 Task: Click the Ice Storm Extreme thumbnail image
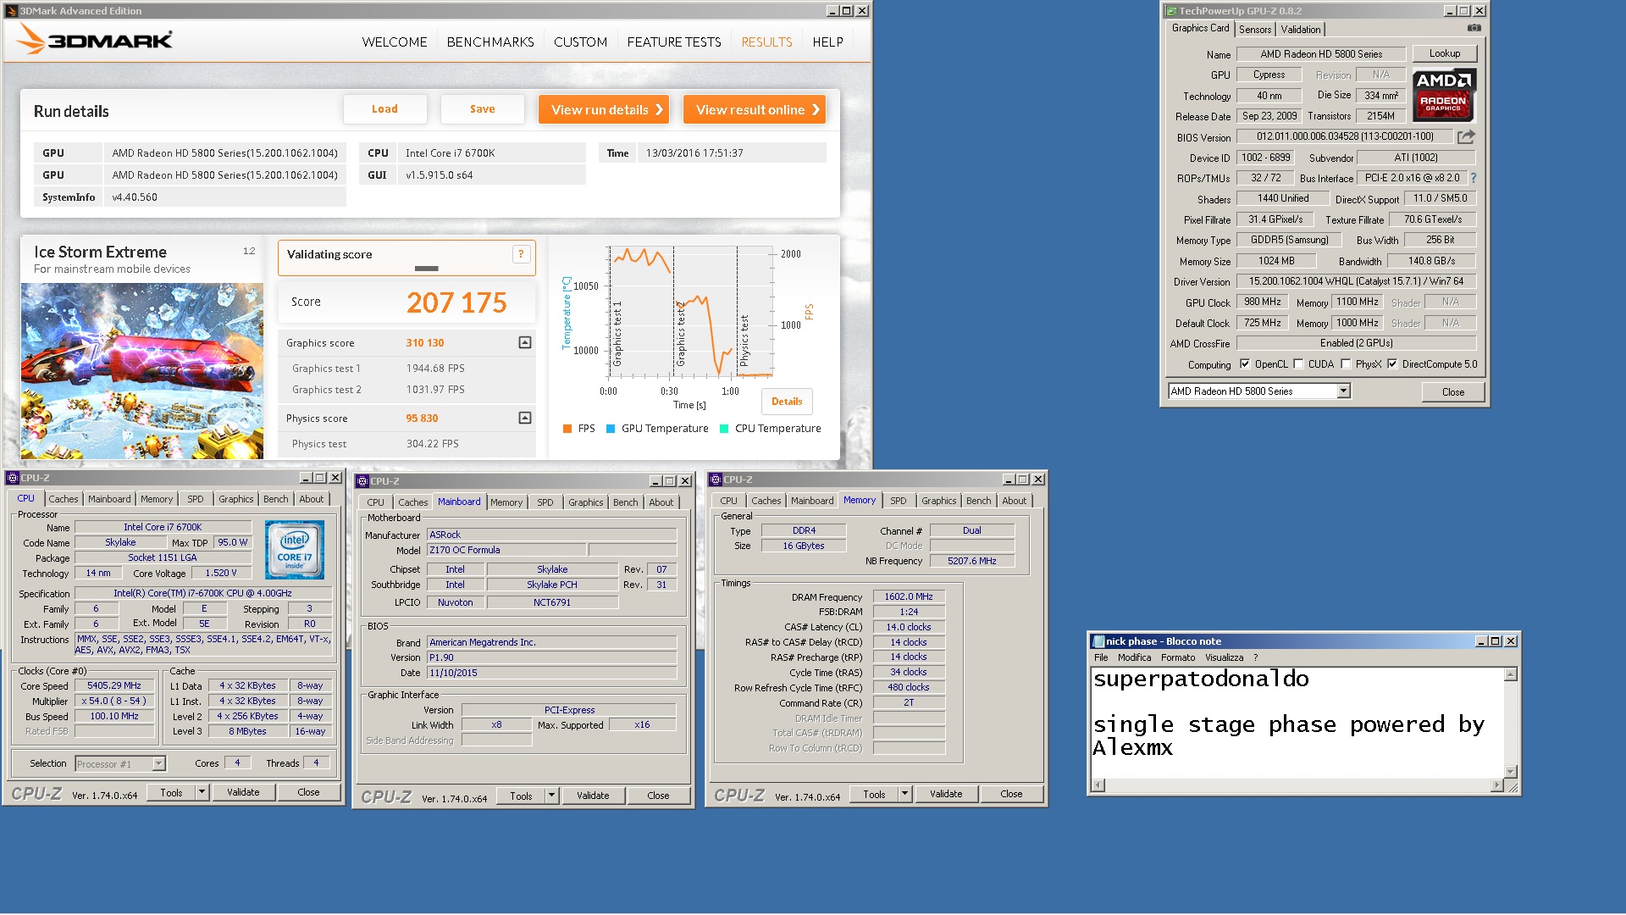pyautogui.click(x=142, y=371)
